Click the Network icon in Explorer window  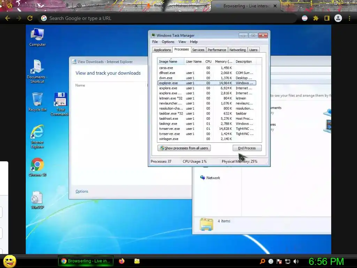click(203, 178)
